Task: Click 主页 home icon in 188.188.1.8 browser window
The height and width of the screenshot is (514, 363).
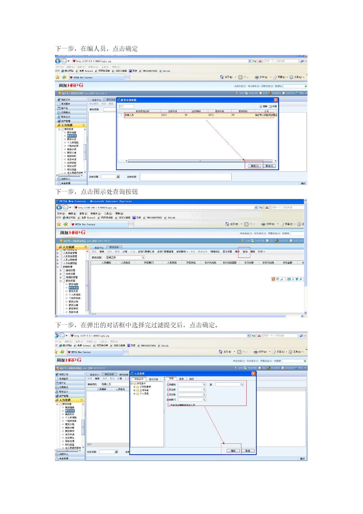Action: (227, 224)
